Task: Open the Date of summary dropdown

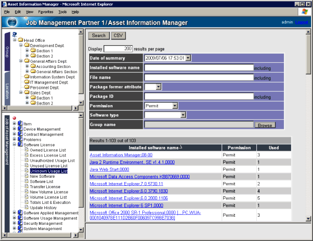Action: coord(188,58)
